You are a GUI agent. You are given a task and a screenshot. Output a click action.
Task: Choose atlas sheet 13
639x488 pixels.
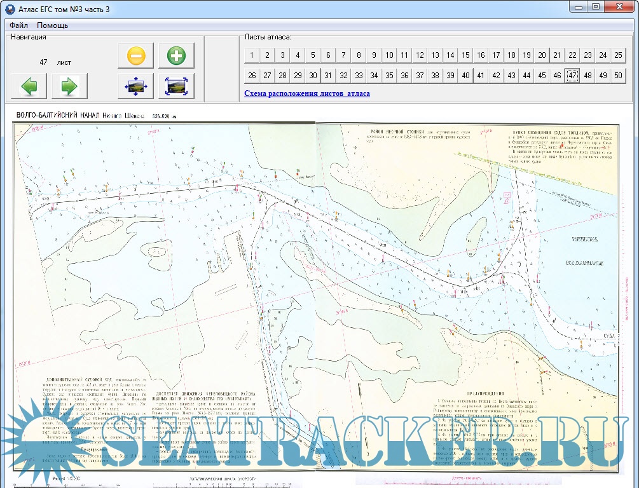click(435, 55)
